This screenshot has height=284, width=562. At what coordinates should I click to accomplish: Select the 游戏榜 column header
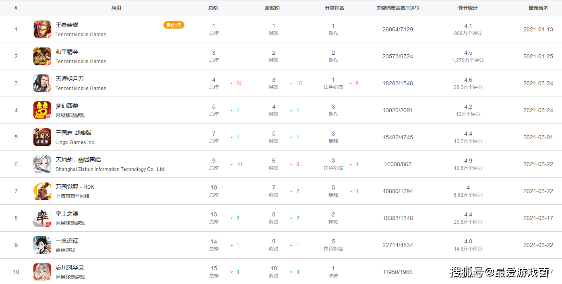pos(273,8)
